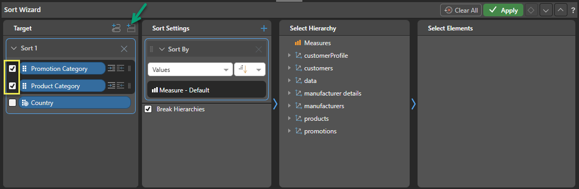Remove Sort 1 with its X icon
The image size is (579, 189).
coord(125,49)
